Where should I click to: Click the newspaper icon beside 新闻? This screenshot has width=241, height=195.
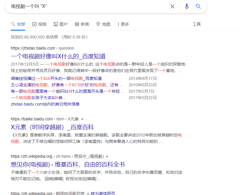(x=77, y=24)
